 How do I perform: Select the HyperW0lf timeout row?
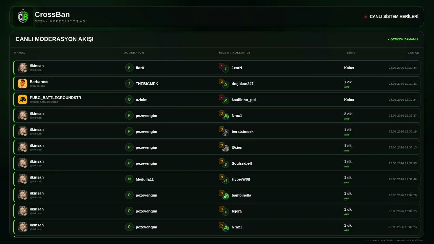(x=217, y=179)
